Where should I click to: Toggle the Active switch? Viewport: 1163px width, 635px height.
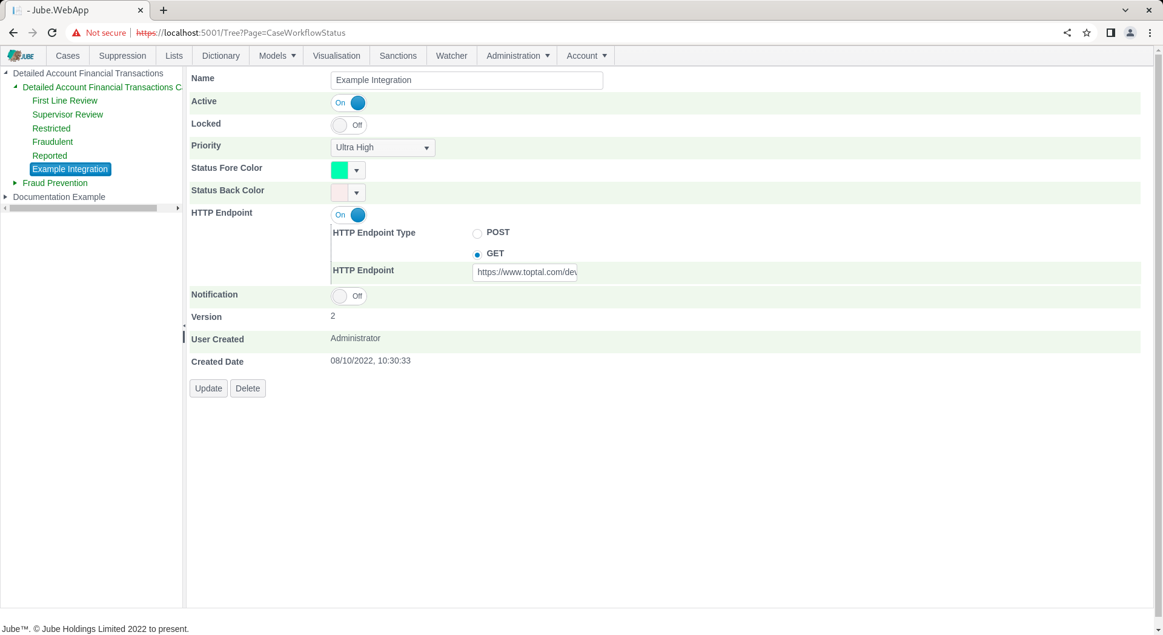[x=349, y=103]
